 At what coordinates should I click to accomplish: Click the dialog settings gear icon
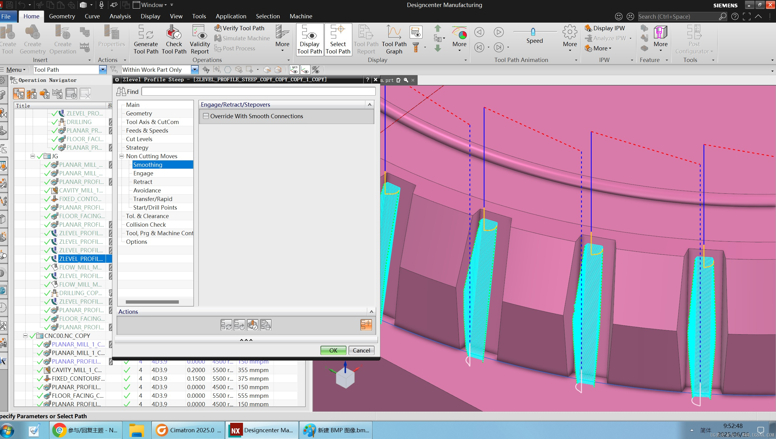117,80
